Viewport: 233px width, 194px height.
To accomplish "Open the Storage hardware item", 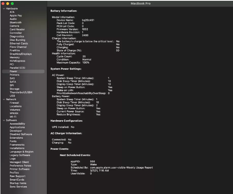I will point(15,89).
